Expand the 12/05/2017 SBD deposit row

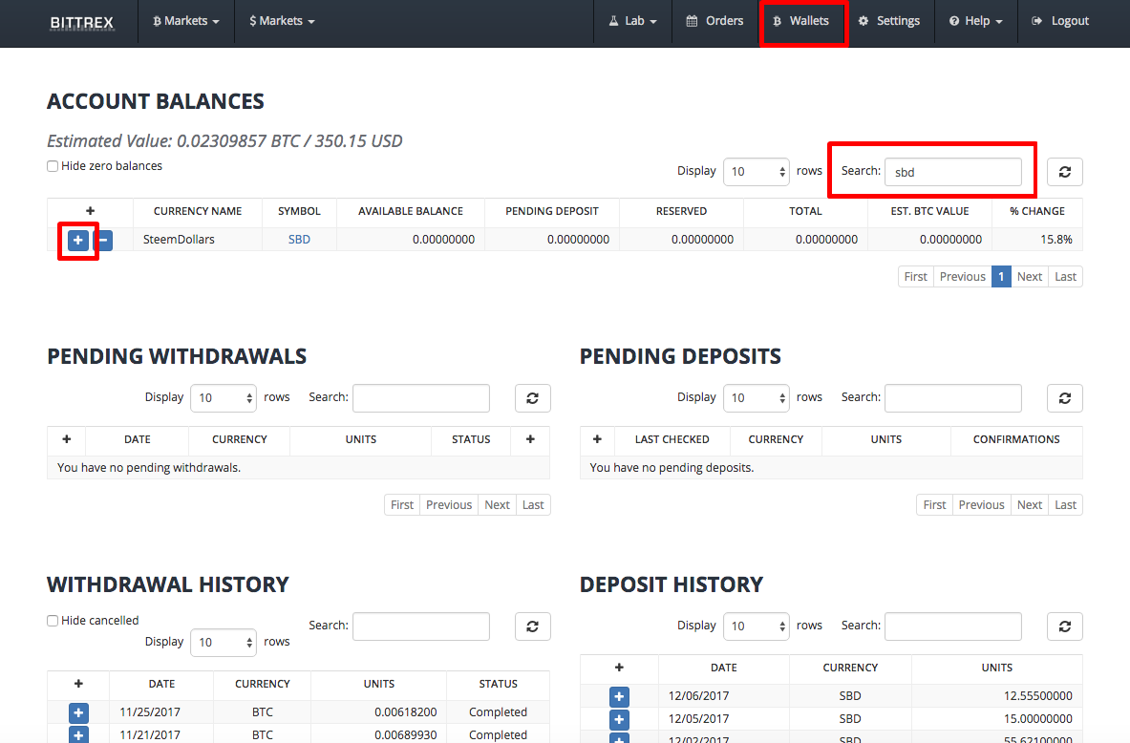click(619, 719)
